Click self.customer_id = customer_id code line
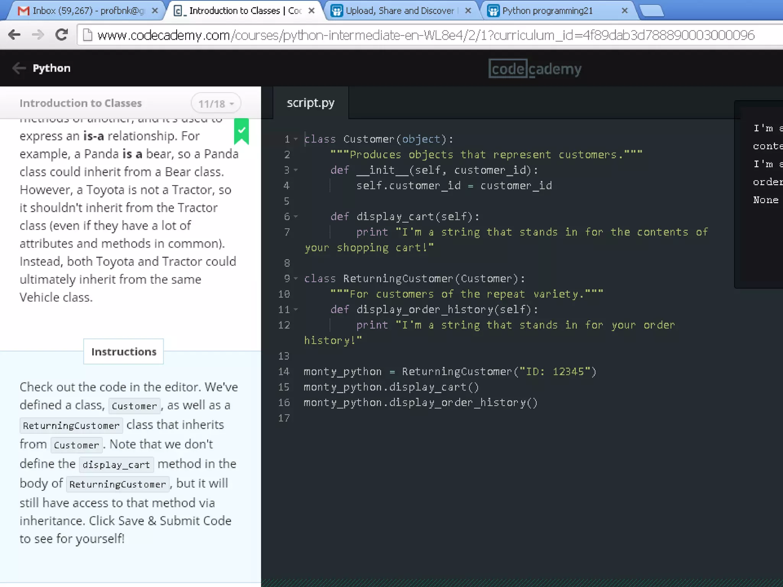783x587 pixels. pyautogui.click(x=454, y=186)
